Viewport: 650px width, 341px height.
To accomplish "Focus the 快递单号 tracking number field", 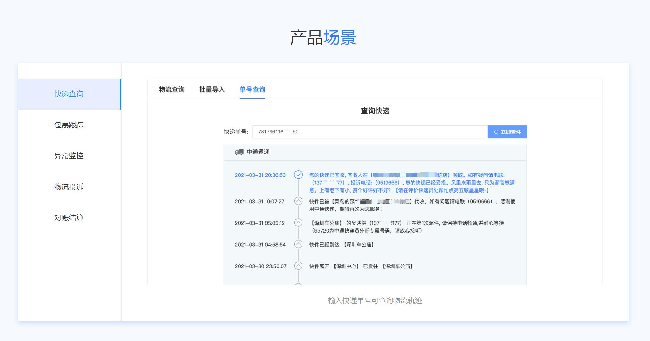I will coord(369,132).
